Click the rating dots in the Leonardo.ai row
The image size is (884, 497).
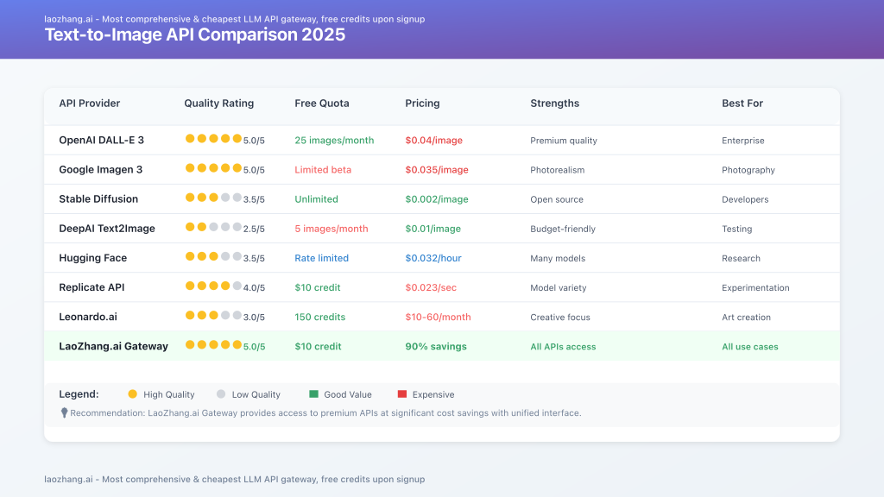point(213,315)
